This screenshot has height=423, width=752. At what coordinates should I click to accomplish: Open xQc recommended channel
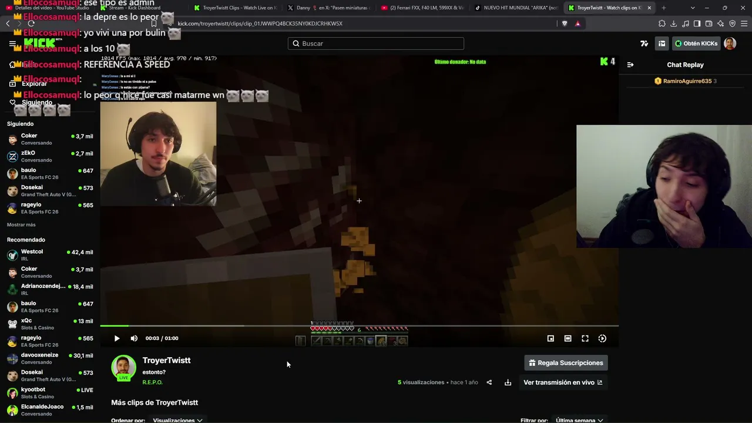click(50, 324)
